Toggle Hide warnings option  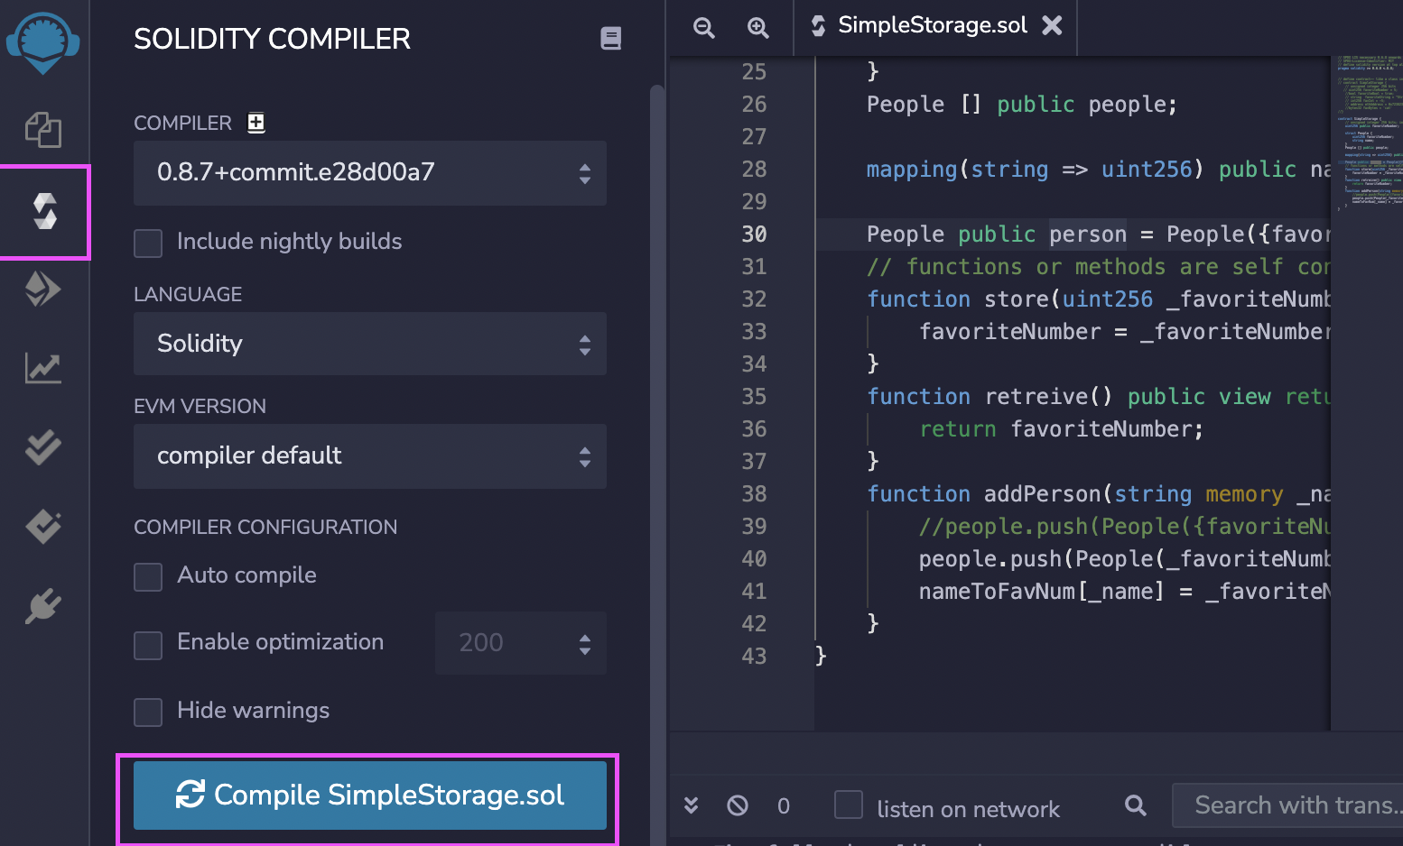click(147, 713)
